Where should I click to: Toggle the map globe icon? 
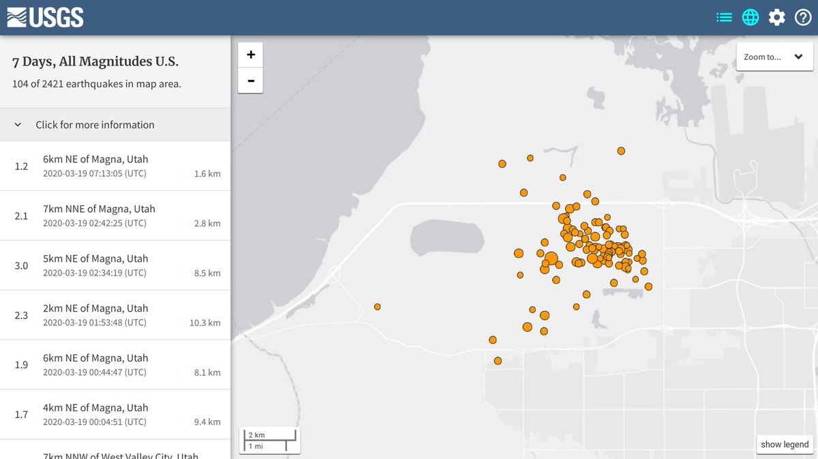(751, 18)
